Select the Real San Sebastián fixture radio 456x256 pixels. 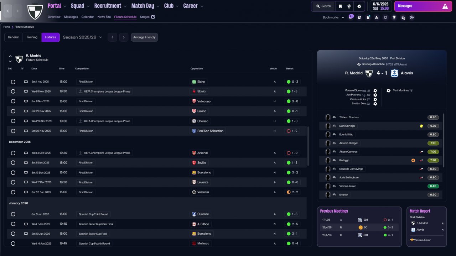click(x=13, y=131)
